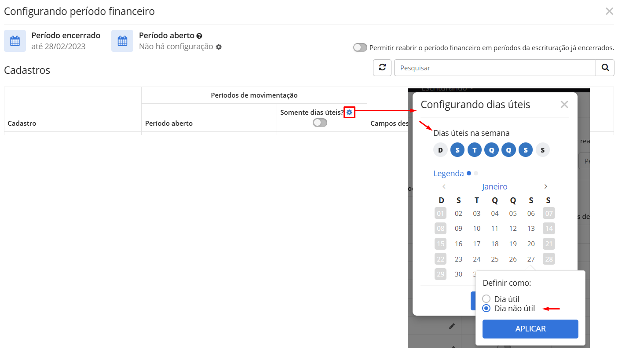The height and width of the screenshot is (353, 618).
Task: Select day 27 in the calendar
Action: click(x=531, y=259)
